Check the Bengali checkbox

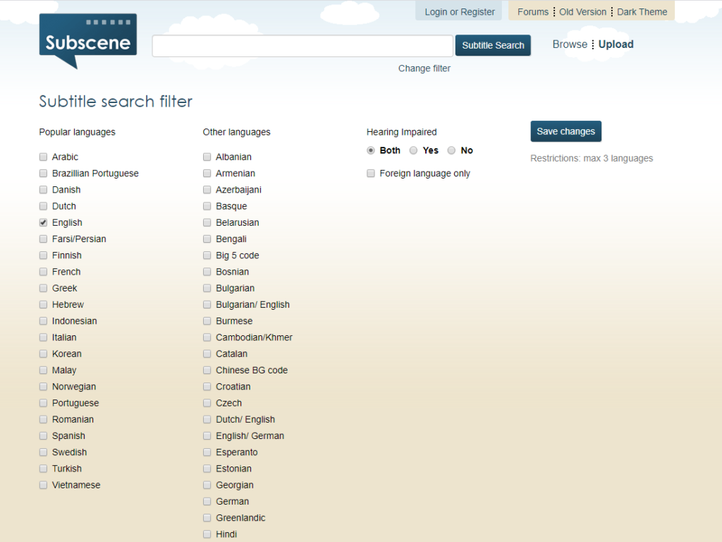click(x=207, y=239)
